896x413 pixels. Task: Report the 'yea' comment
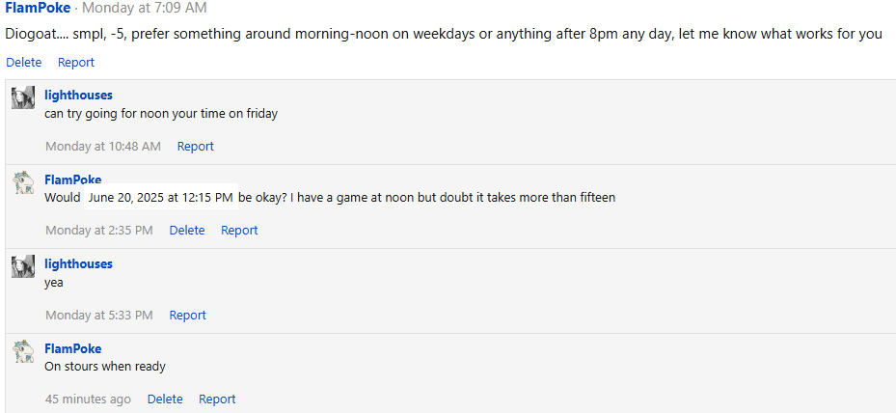(x=188, y=316)
